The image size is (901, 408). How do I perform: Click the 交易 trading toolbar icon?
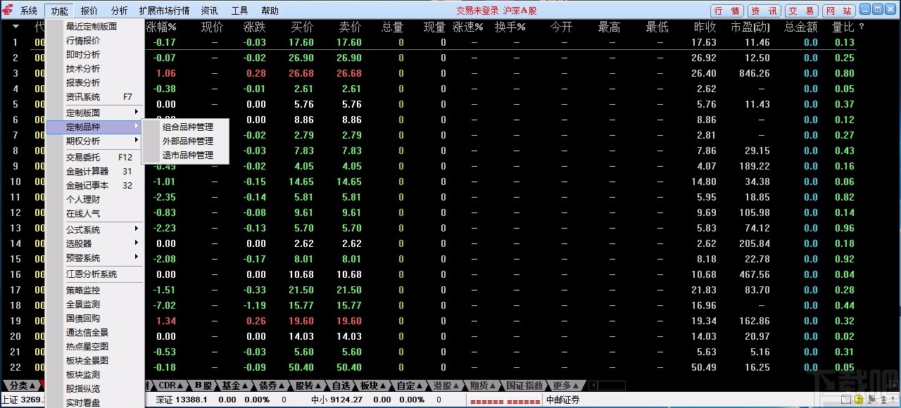click(x=802, y=11)
